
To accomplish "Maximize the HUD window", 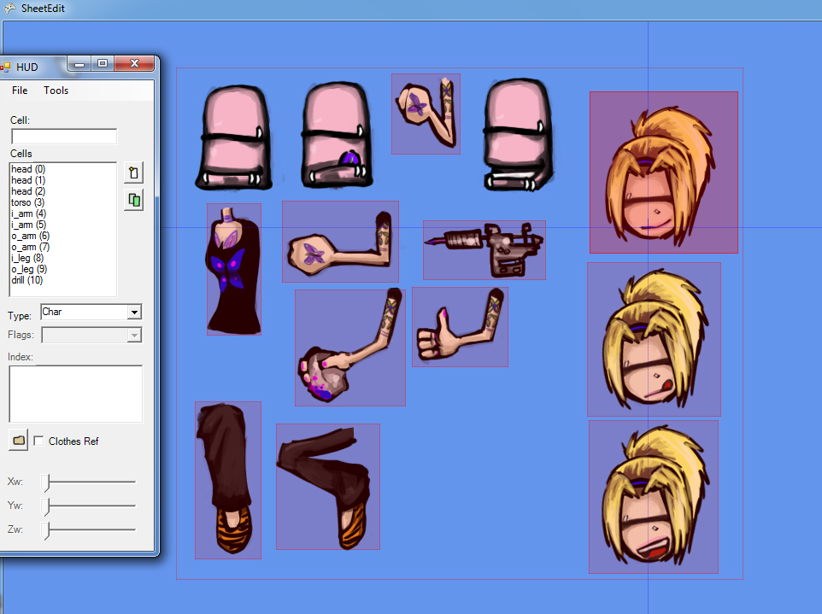I will click(x=103, y=64).
